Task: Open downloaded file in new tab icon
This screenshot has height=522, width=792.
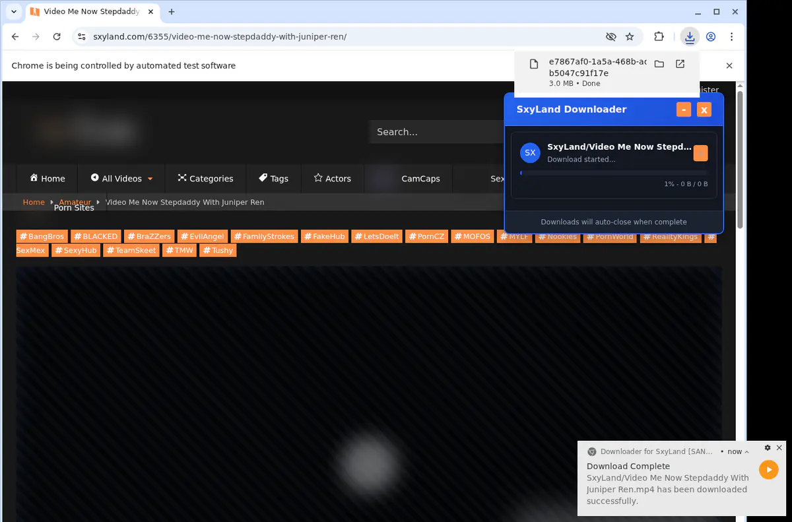Action: tap(680, 64)
